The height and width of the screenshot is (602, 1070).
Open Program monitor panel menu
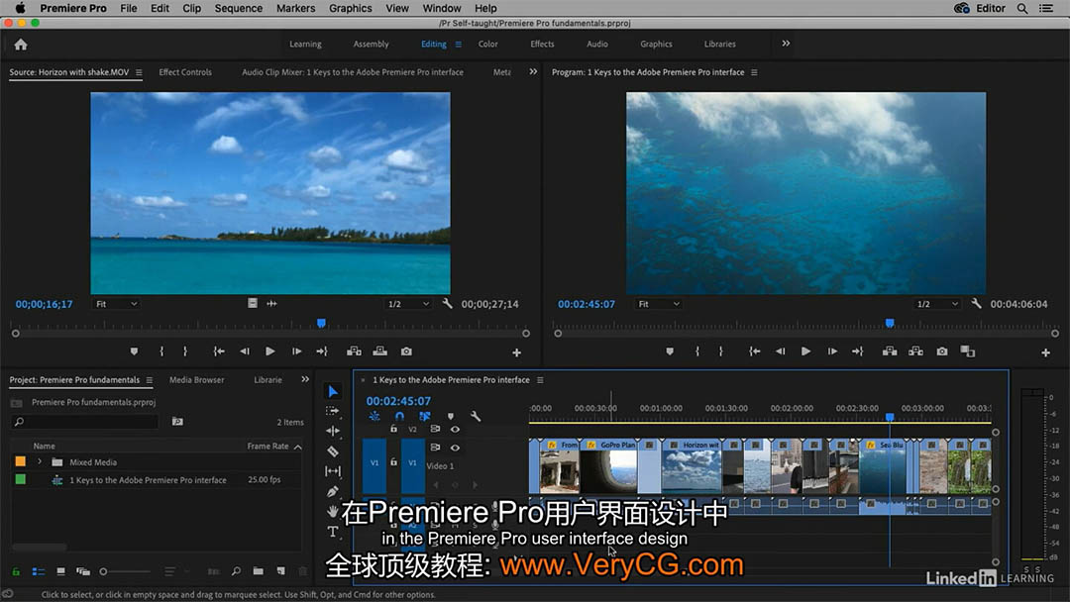click(x=754, y=72)
